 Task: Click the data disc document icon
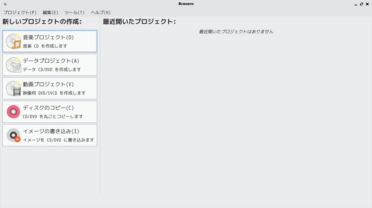click(x=13, y=65)
